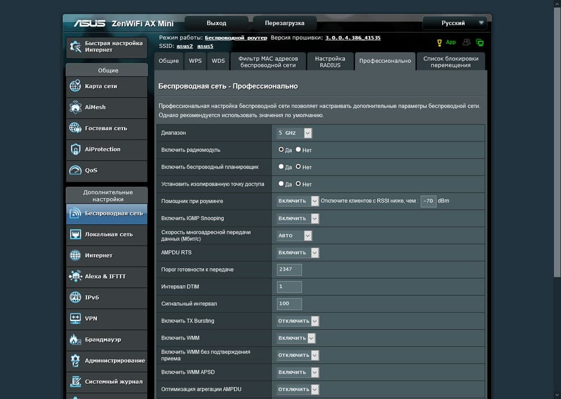Click the Брандмауэр firewall icon
Viewport: 561px width, 399px height.
tap(75, 340)
